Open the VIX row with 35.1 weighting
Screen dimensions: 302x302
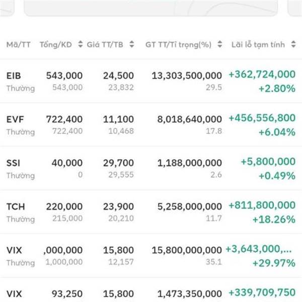click(151, 256)
